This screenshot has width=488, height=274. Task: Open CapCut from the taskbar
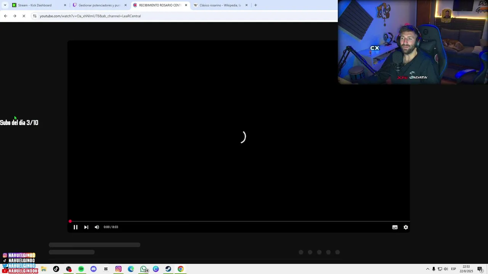click(x=106, y=269)
